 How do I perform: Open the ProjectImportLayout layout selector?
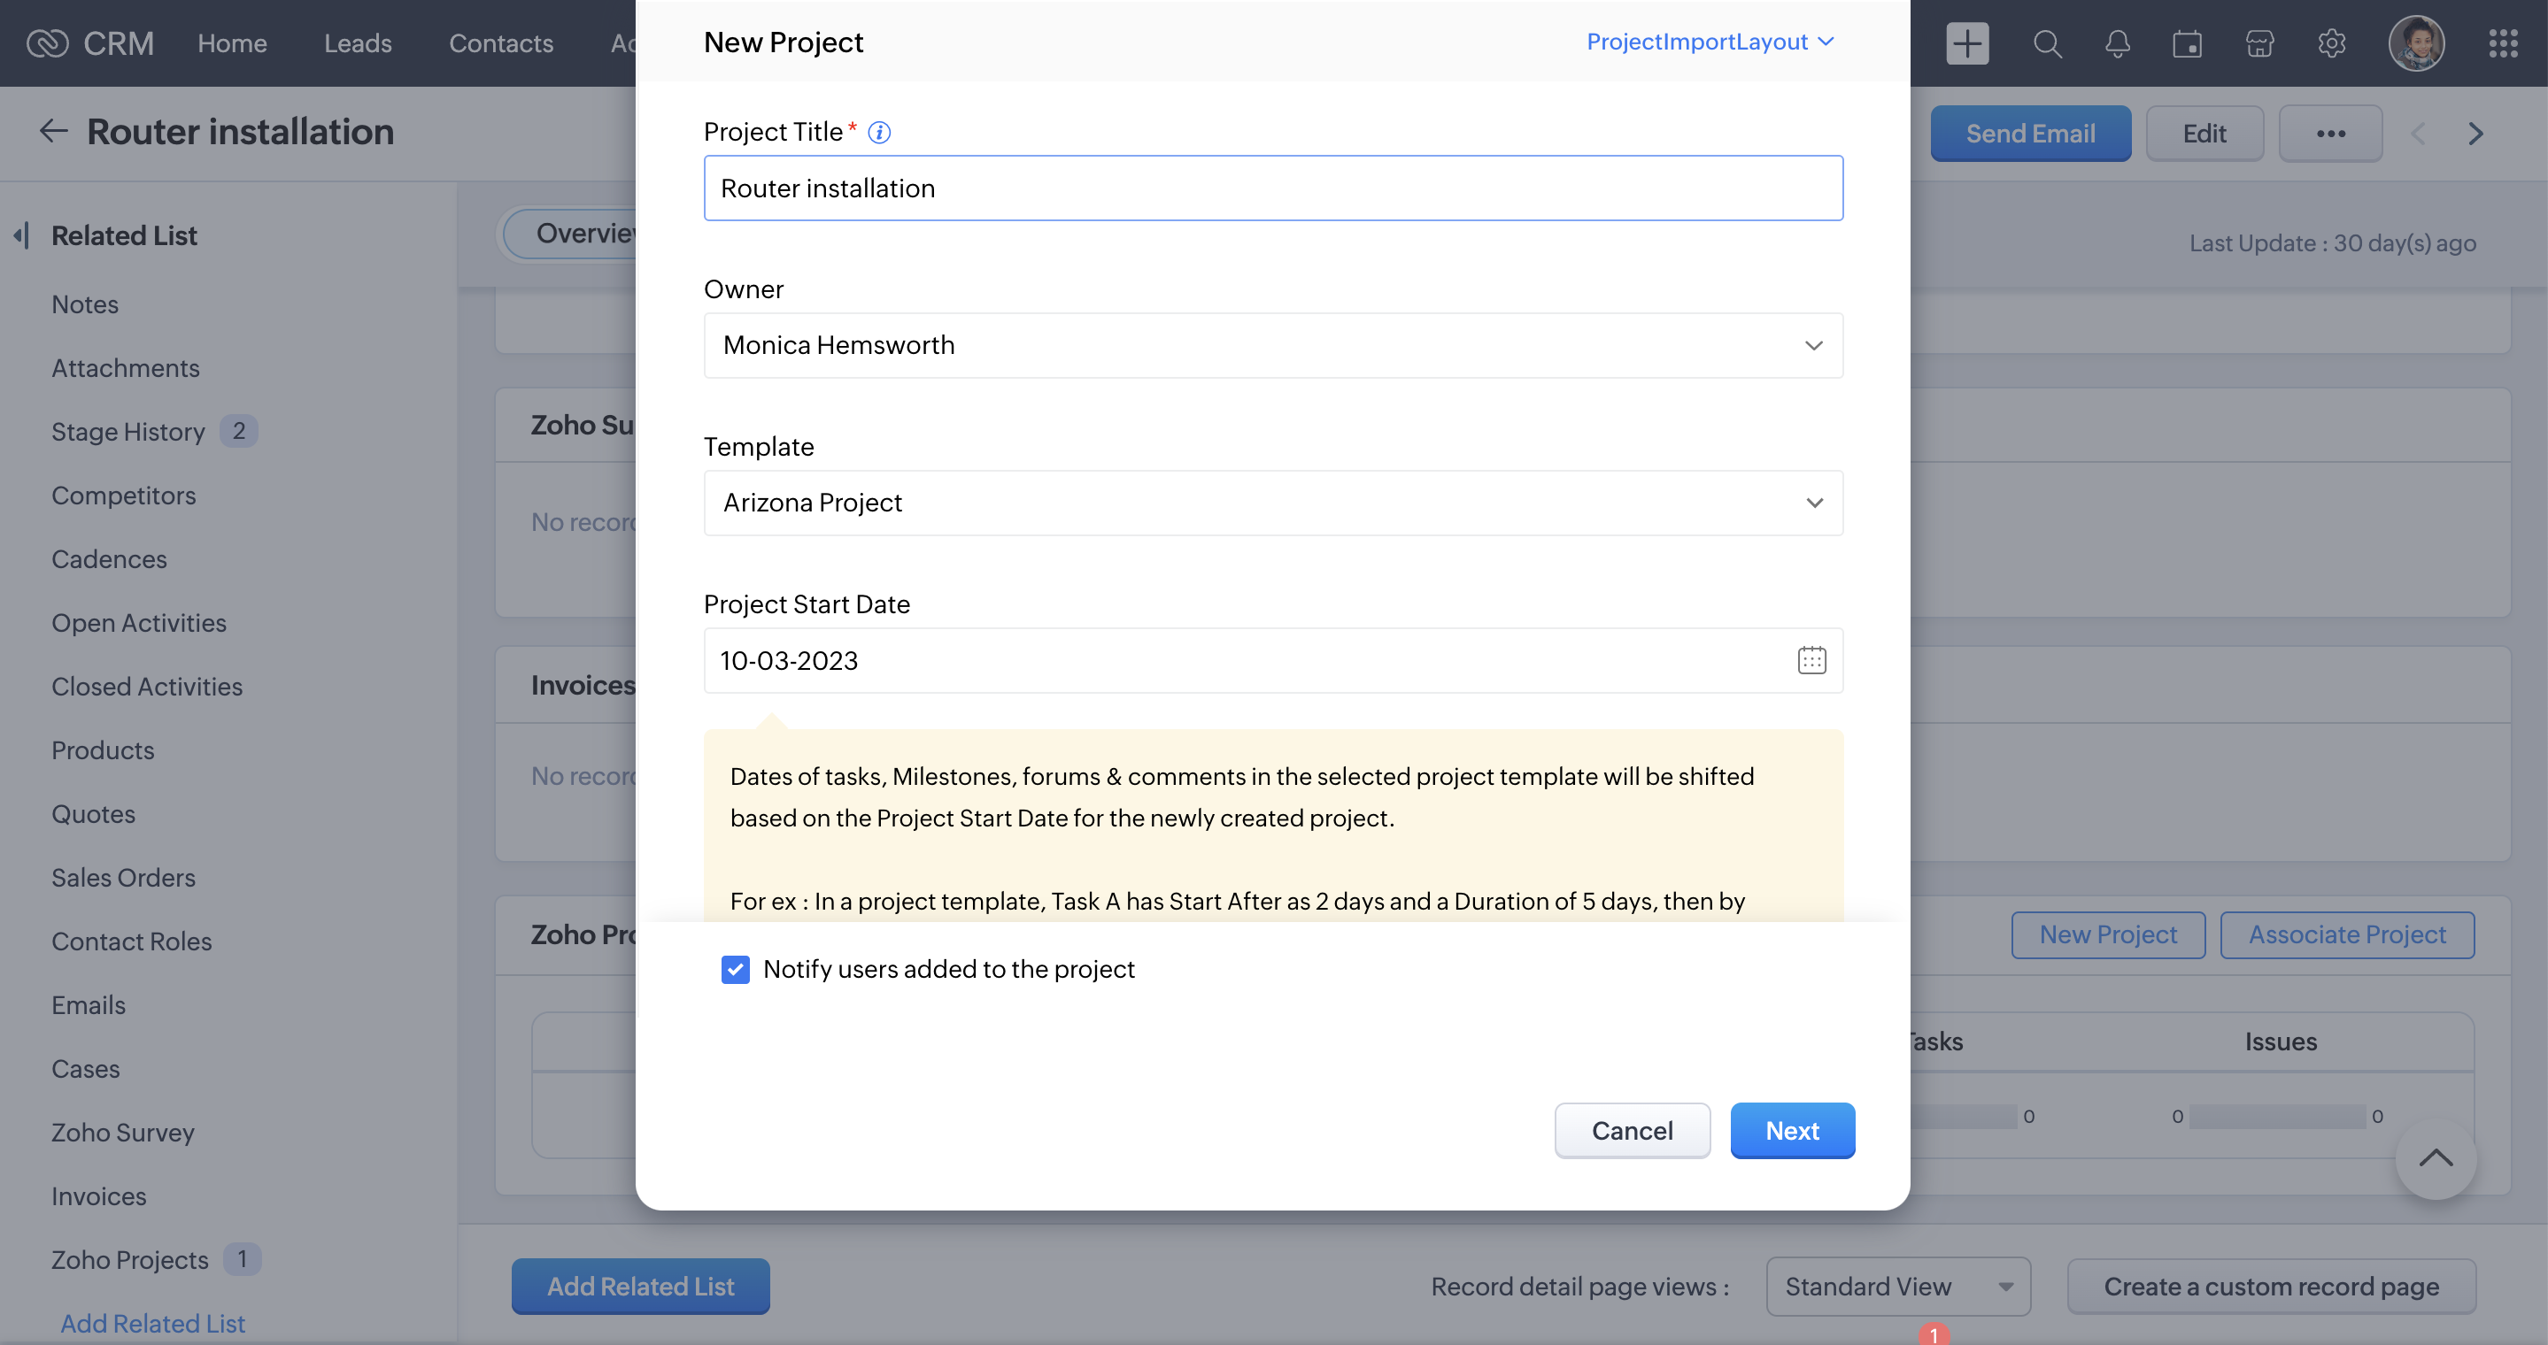(x=1710, y=42)
